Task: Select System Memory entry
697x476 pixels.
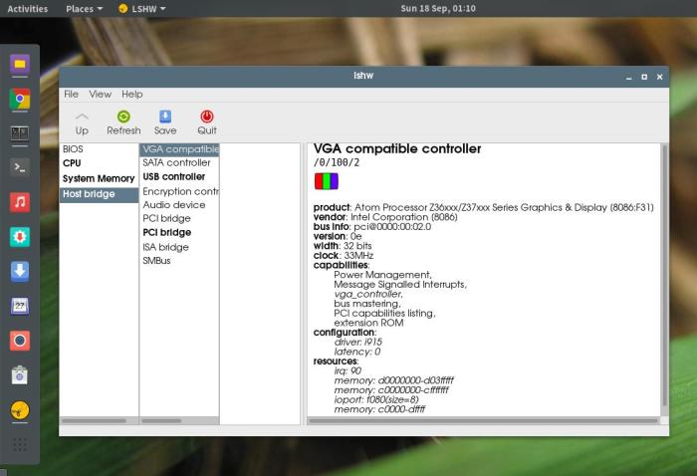Action: [99, 178]
